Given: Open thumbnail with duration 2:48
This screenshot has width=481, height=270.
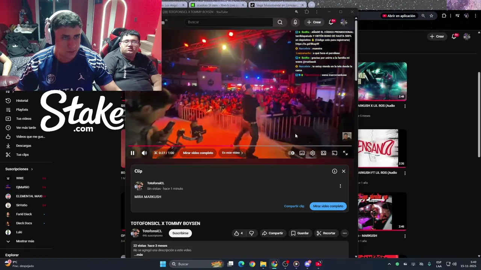Looking at the screenshot, I should 382,81.
